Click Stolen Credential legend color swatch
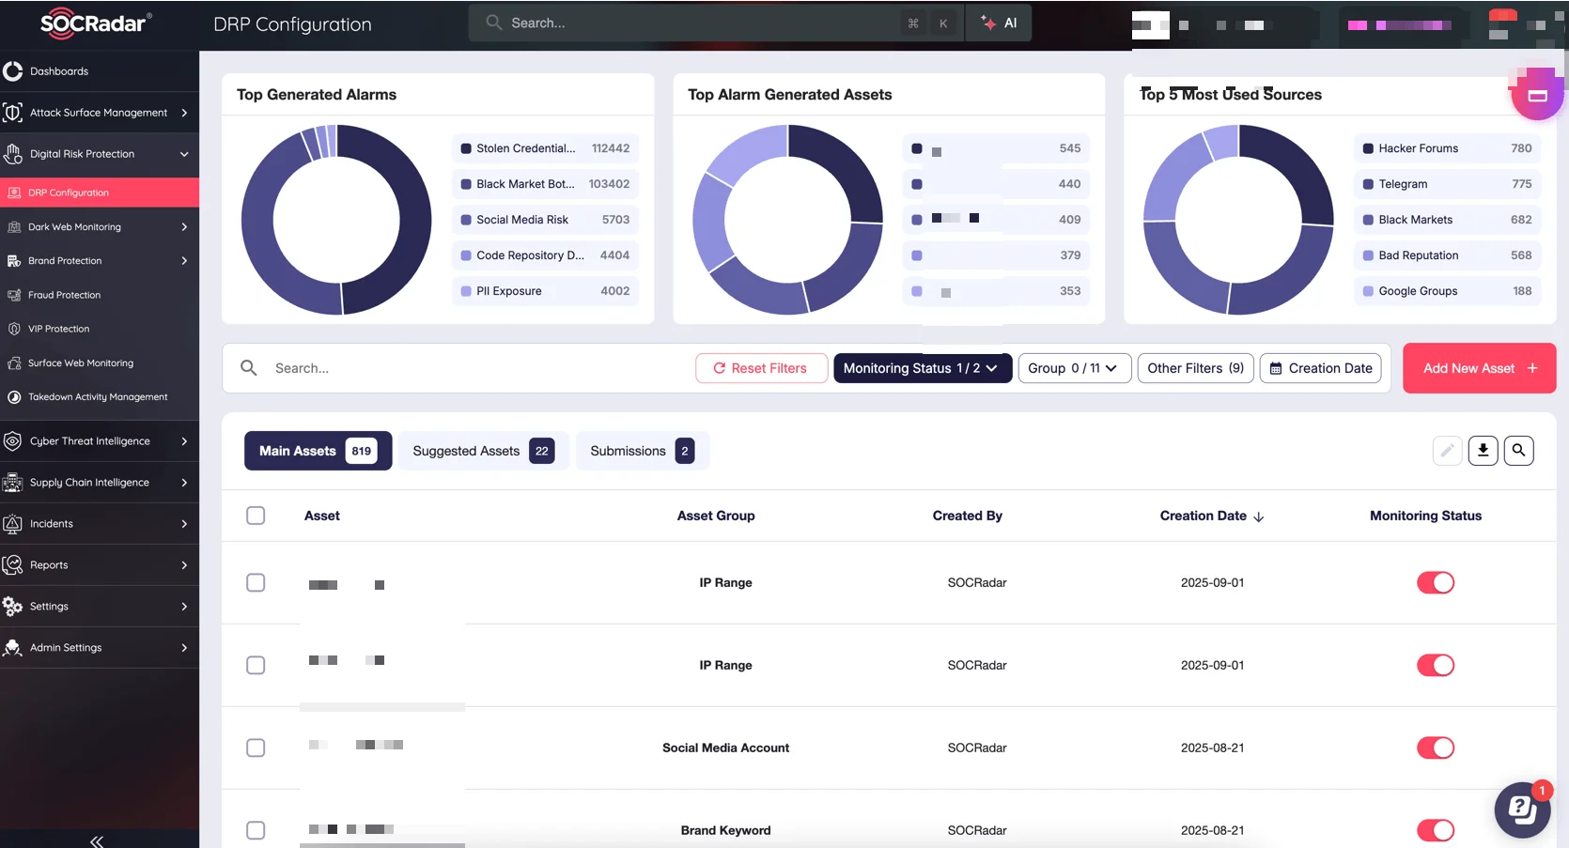1569x848 pixels. click(x=466, y=148)
